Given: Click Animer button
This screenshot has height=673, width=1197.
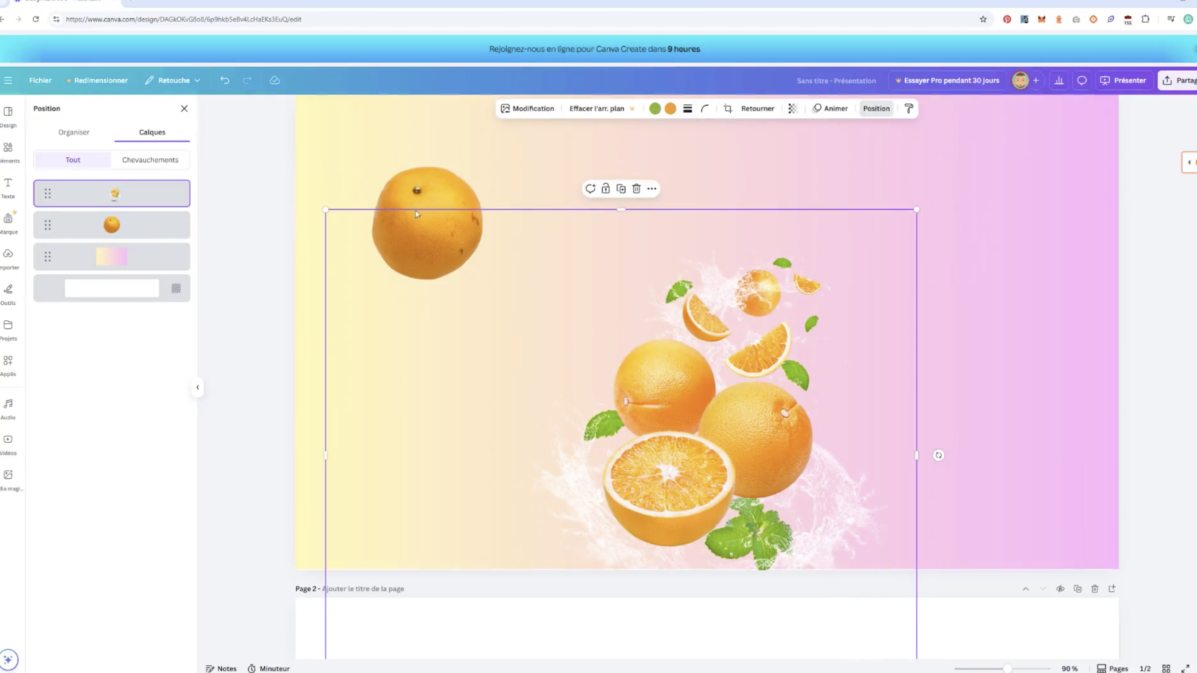Looking at the screenshot, I should (830, 109).
